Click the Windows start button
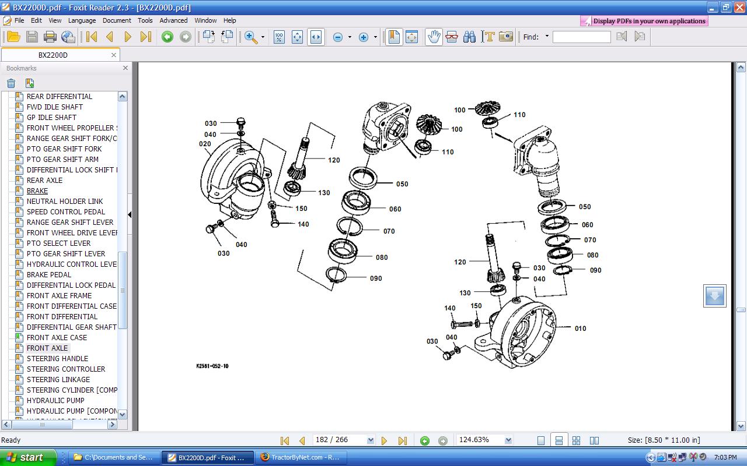This screenshot has height=466, width=747. pyautogui.click(x=28, y=457)
